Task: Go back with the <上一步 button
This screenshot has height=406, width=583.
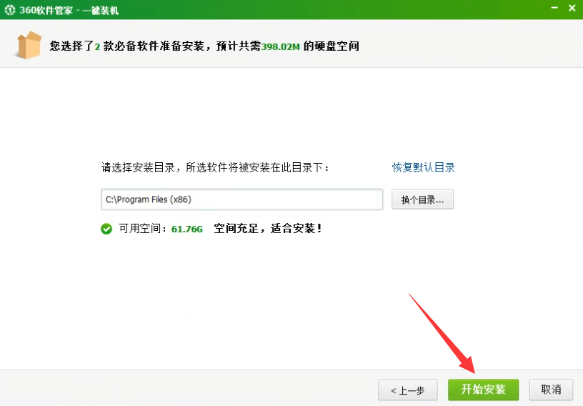Action: tap(407, 390)
